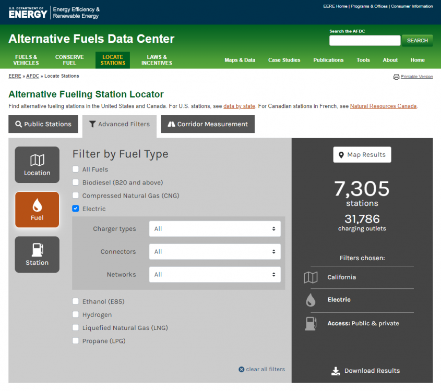Enable the All Fuels checkbox
Image resolution: width=441 pixels, height=391 pixels.
pyautogui.click(x=76, y=169)
